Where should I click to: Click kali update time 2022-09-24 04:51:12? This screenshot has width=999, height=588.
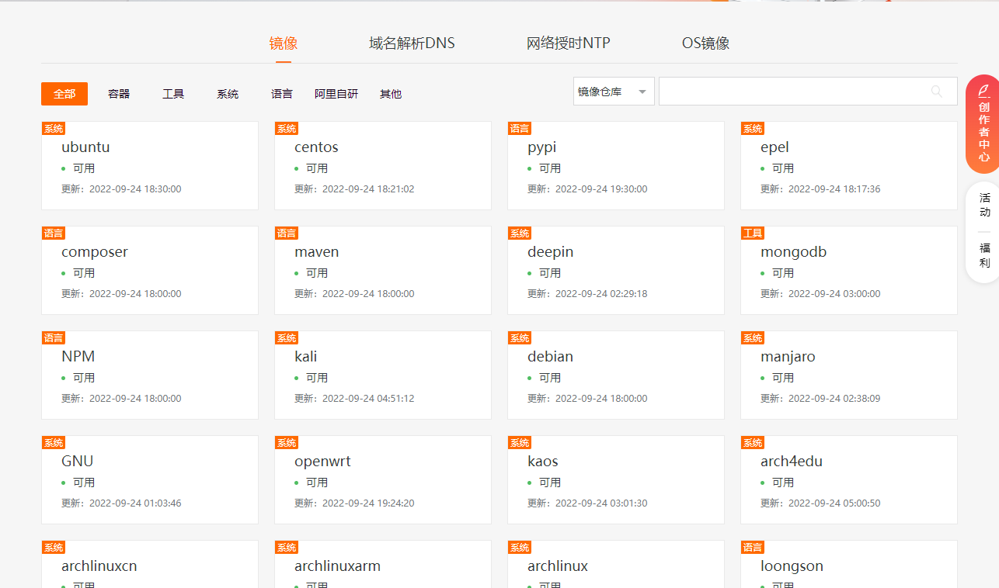pos(368,398)
